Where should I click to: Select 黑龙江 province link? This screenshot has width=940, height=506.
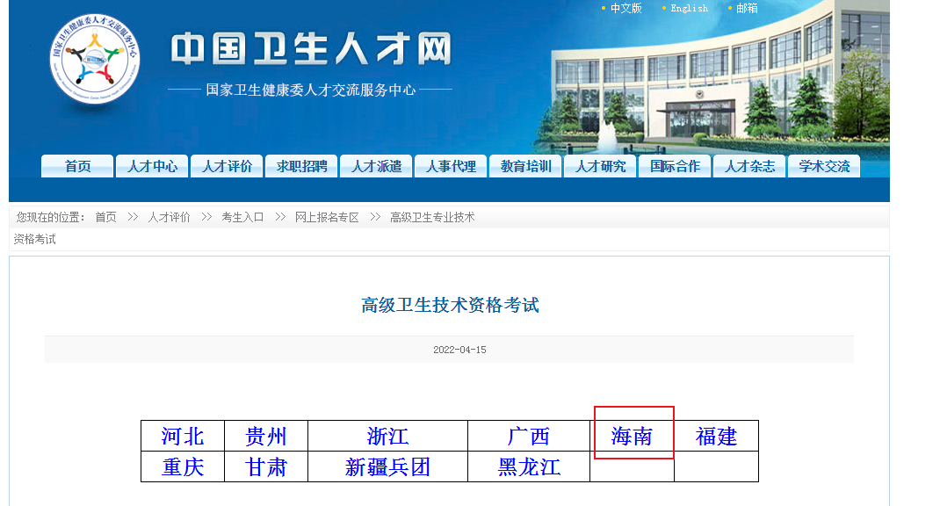point(529,467)
